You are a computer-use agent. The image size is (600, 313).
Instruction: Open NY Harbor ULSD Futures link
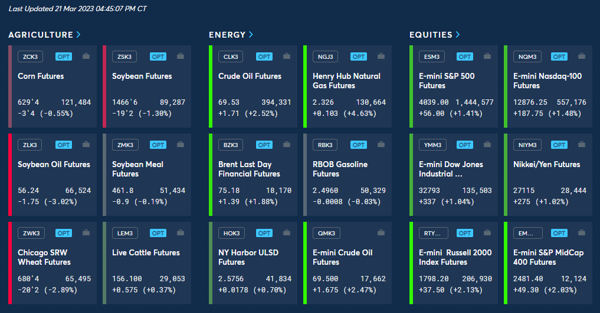pyautogui.click(x=248, y=257)
